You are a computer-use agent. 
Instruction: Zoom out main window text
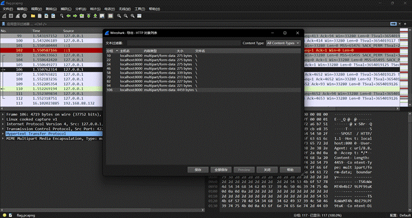126,16
